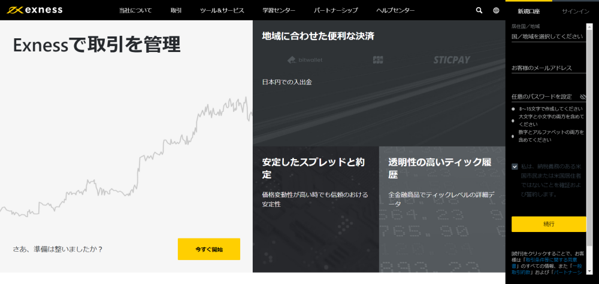This screenshot has height=284, width=599.
Task: Focus the お客様のメールアドレス field
Action: (x=549, y=68)
